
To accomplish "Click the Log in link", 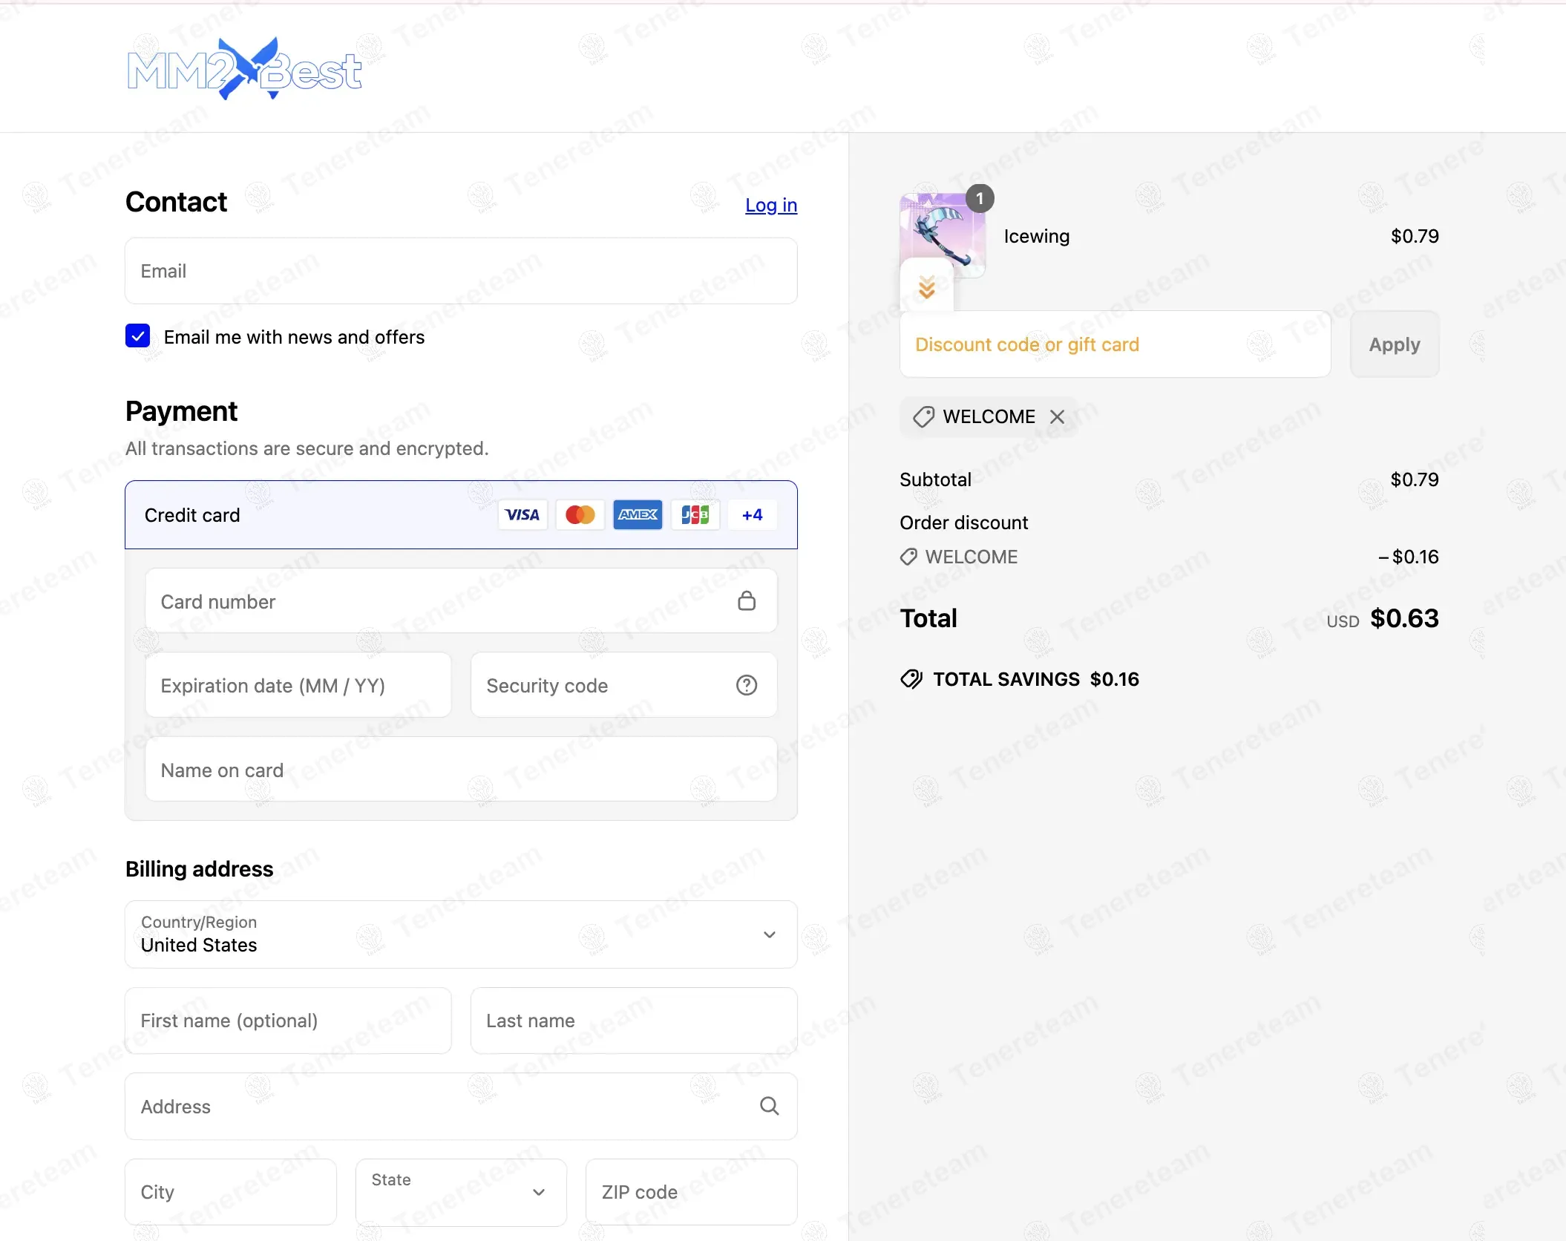I will point(770,205).
